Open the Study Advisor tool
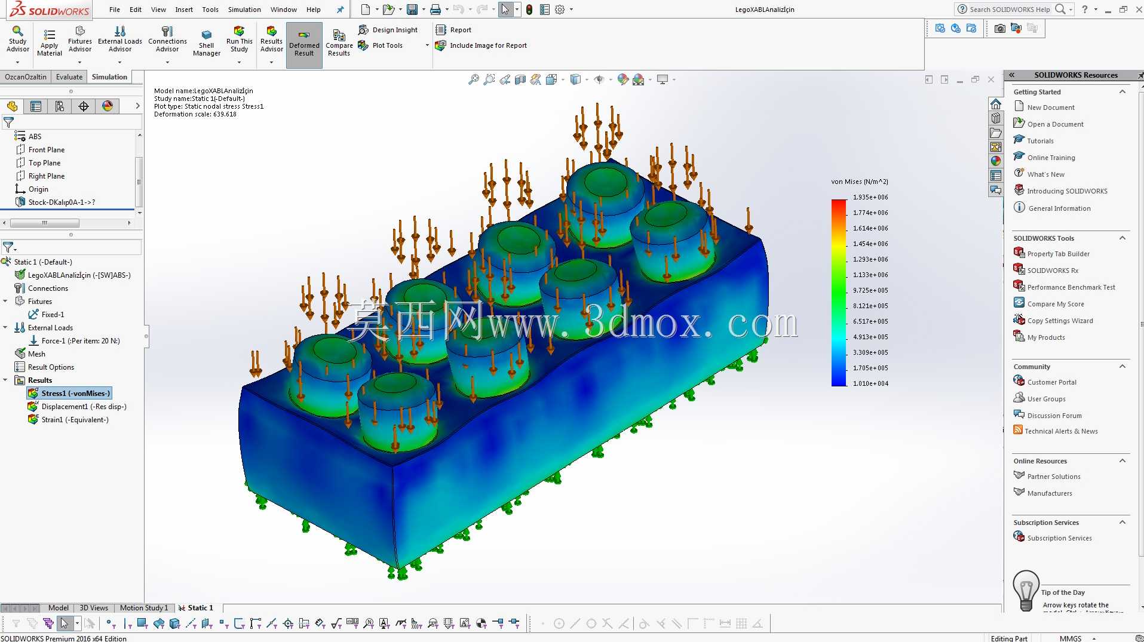This screenshot has width=1144, height=642. (x=18, y=39)
